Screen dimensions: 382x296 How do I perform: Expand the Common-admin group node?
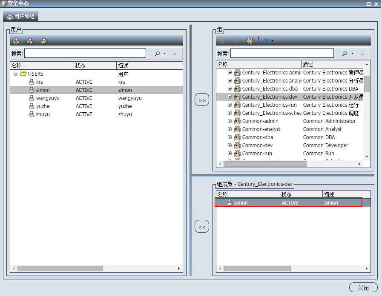tap(230, 121)
